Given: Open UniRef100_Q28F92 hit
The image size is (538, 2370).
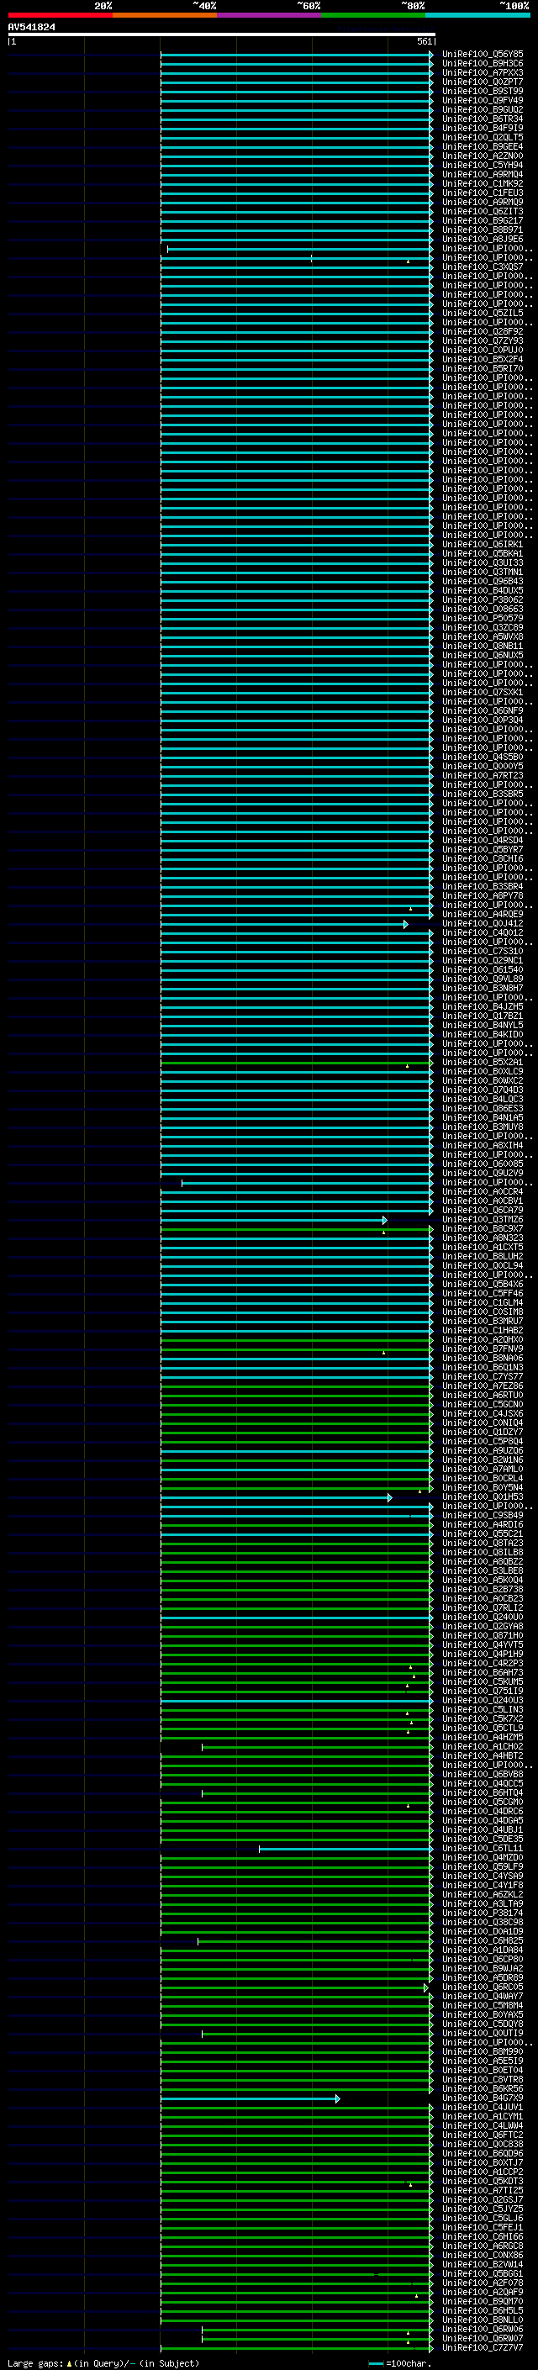Looking at the screenshot, I should point(483,331).
